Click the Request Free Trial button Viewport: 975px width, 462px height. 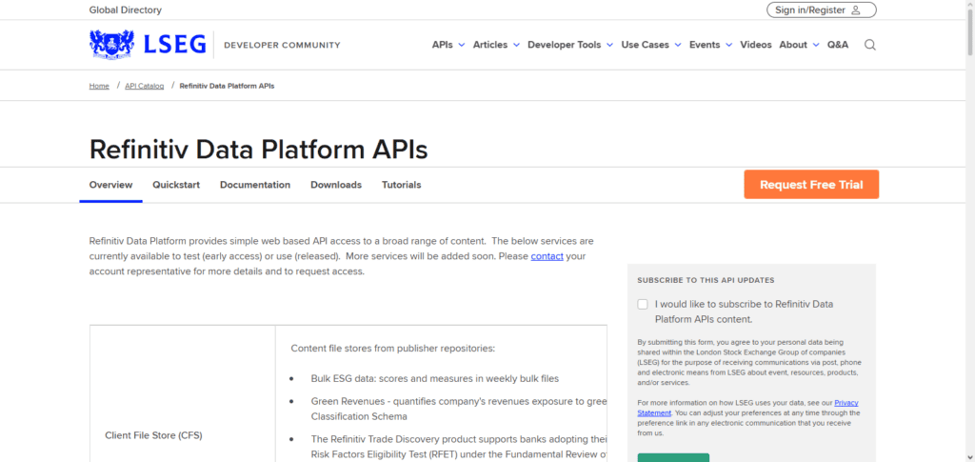[x=811, y=185]
